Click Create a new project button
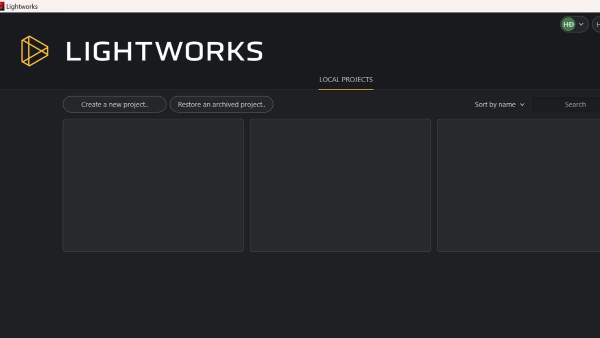Screen dimensions: 600x338 pos(114,104)
